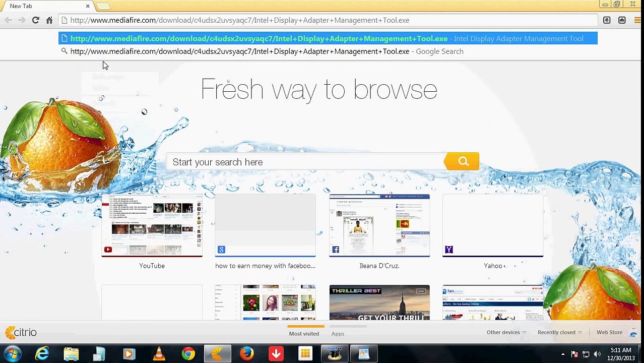The image size is (644, 363).
Task: Open the Thriller Best thumbnail
Action: [379, 302]
